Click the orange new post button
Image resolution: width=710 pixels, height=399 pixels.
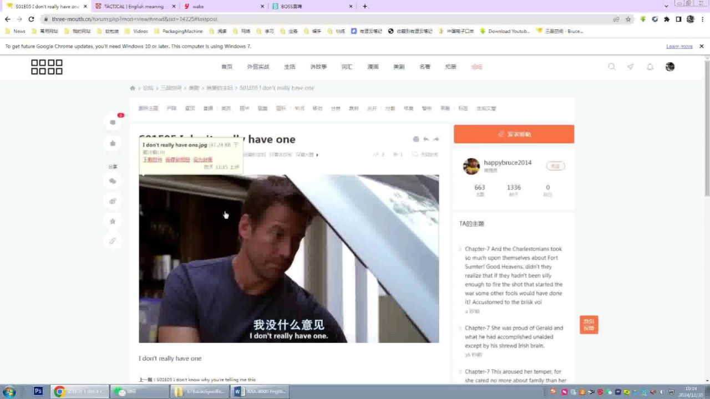click(514, 134)
